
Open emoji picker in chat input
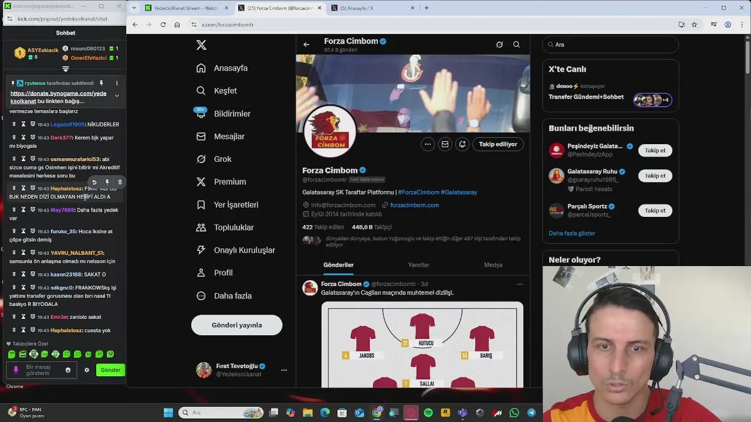[x=68, y=370]
